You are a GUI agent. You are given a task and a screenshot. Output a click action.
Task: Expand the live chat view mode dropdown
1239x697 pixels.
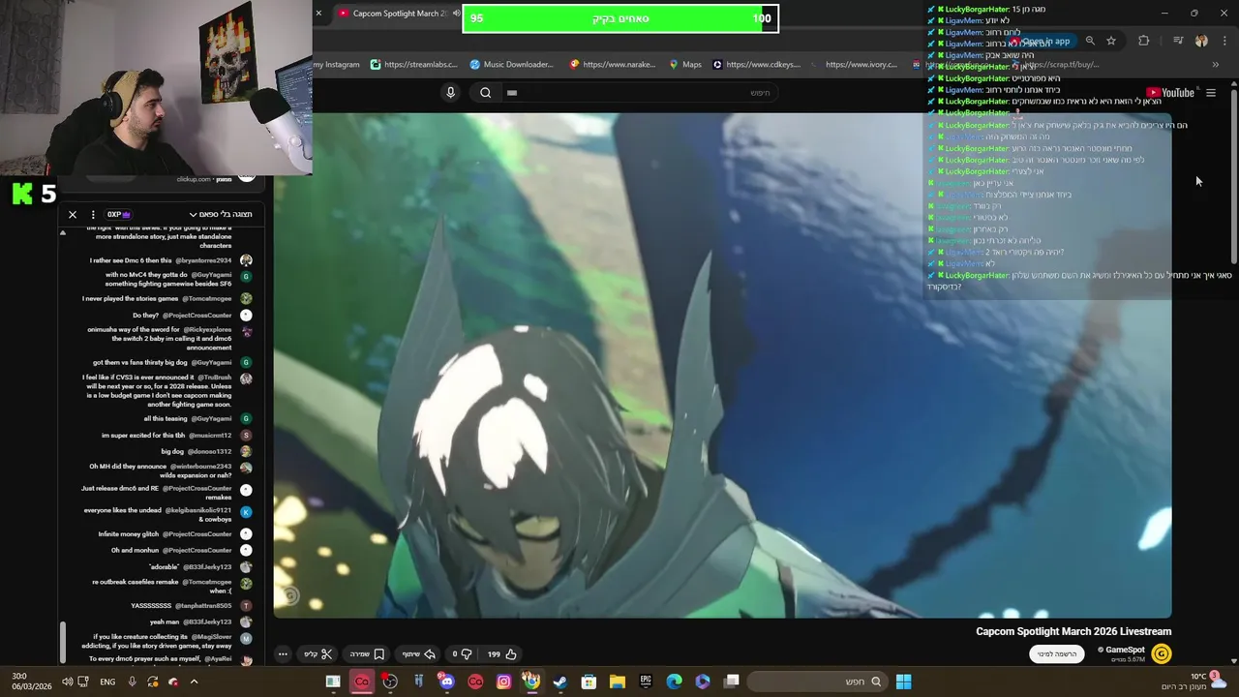point(221,215)
